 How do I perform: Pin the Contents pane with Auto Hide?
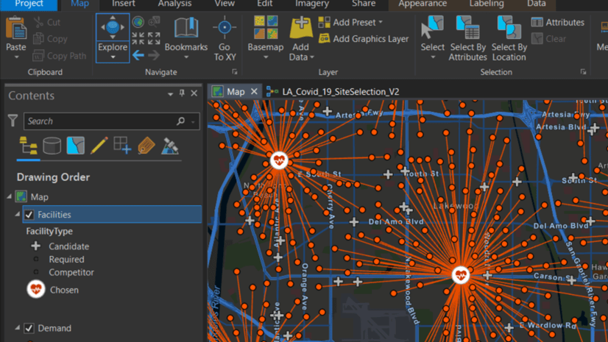click(182, 94)
